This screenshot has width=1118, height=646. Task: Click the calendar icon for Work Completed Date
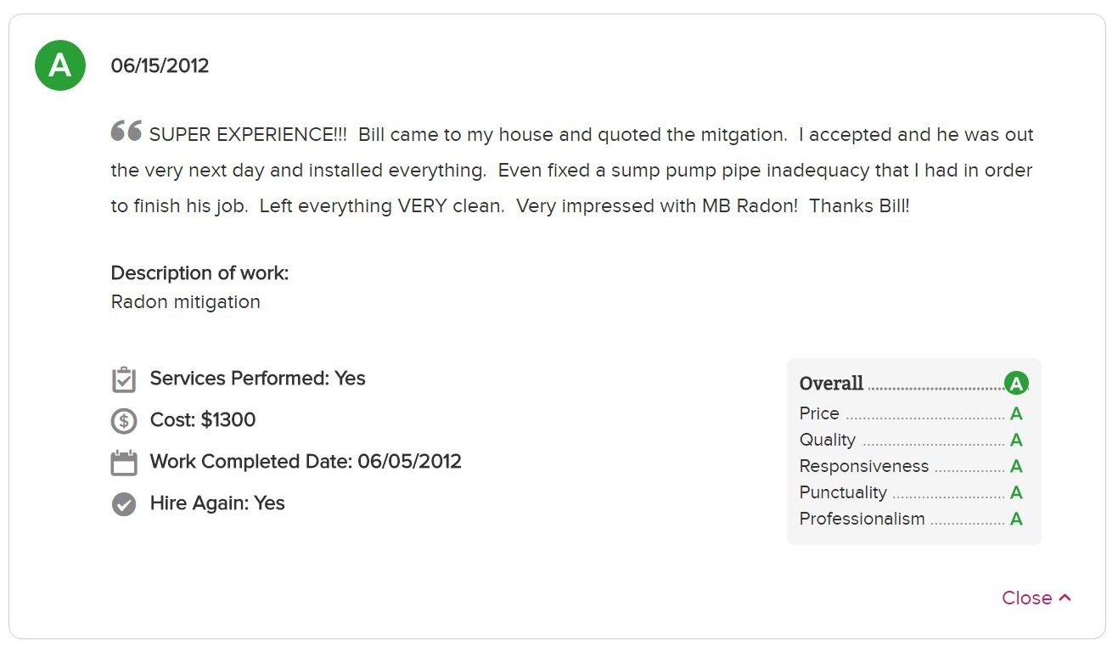[x=124, y=463]
